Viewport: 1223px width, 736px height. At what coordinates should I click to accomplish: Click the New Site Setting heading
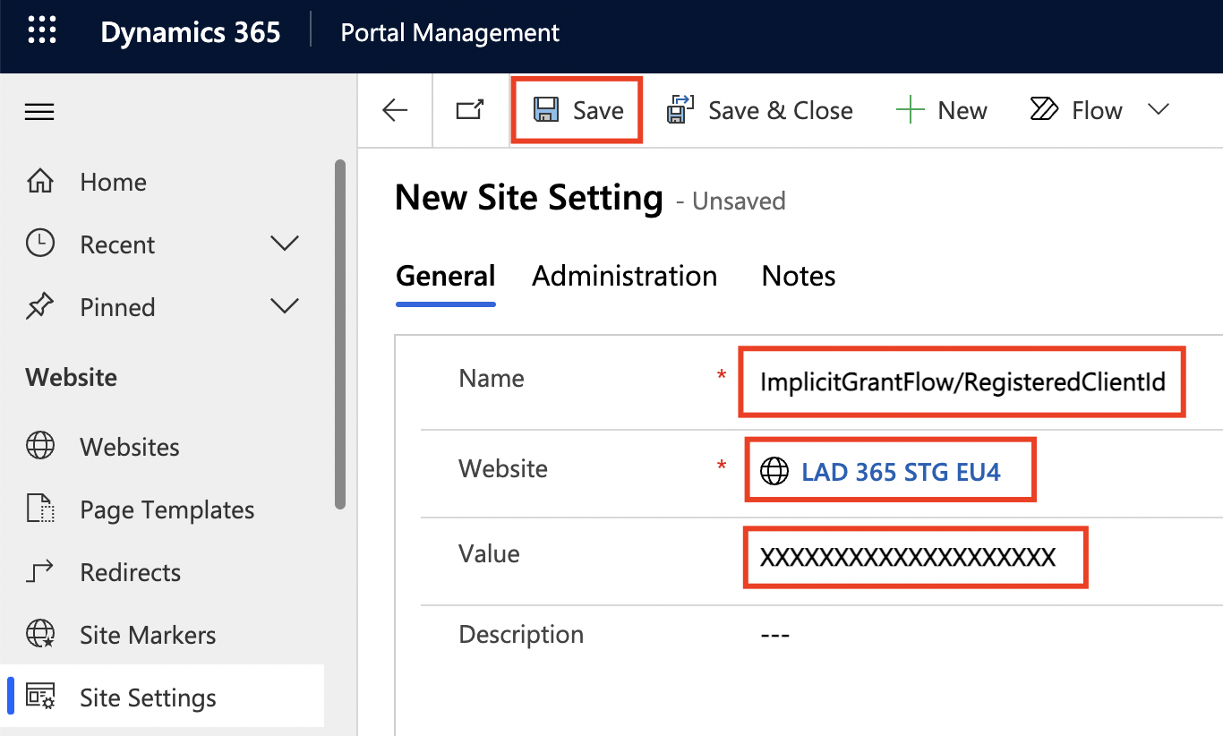tap(529, 197)
